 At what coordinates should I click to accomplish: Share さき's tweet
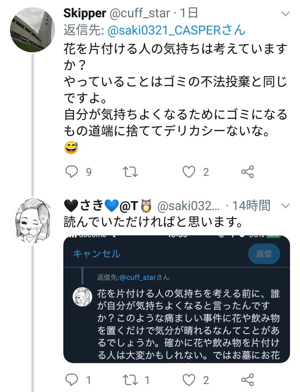(x=247, y=380)
